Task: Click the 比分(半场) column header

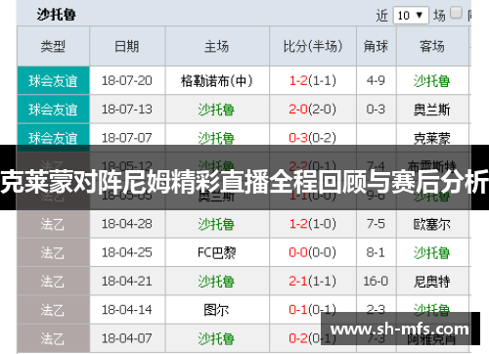Action: (x=313, y=46)
